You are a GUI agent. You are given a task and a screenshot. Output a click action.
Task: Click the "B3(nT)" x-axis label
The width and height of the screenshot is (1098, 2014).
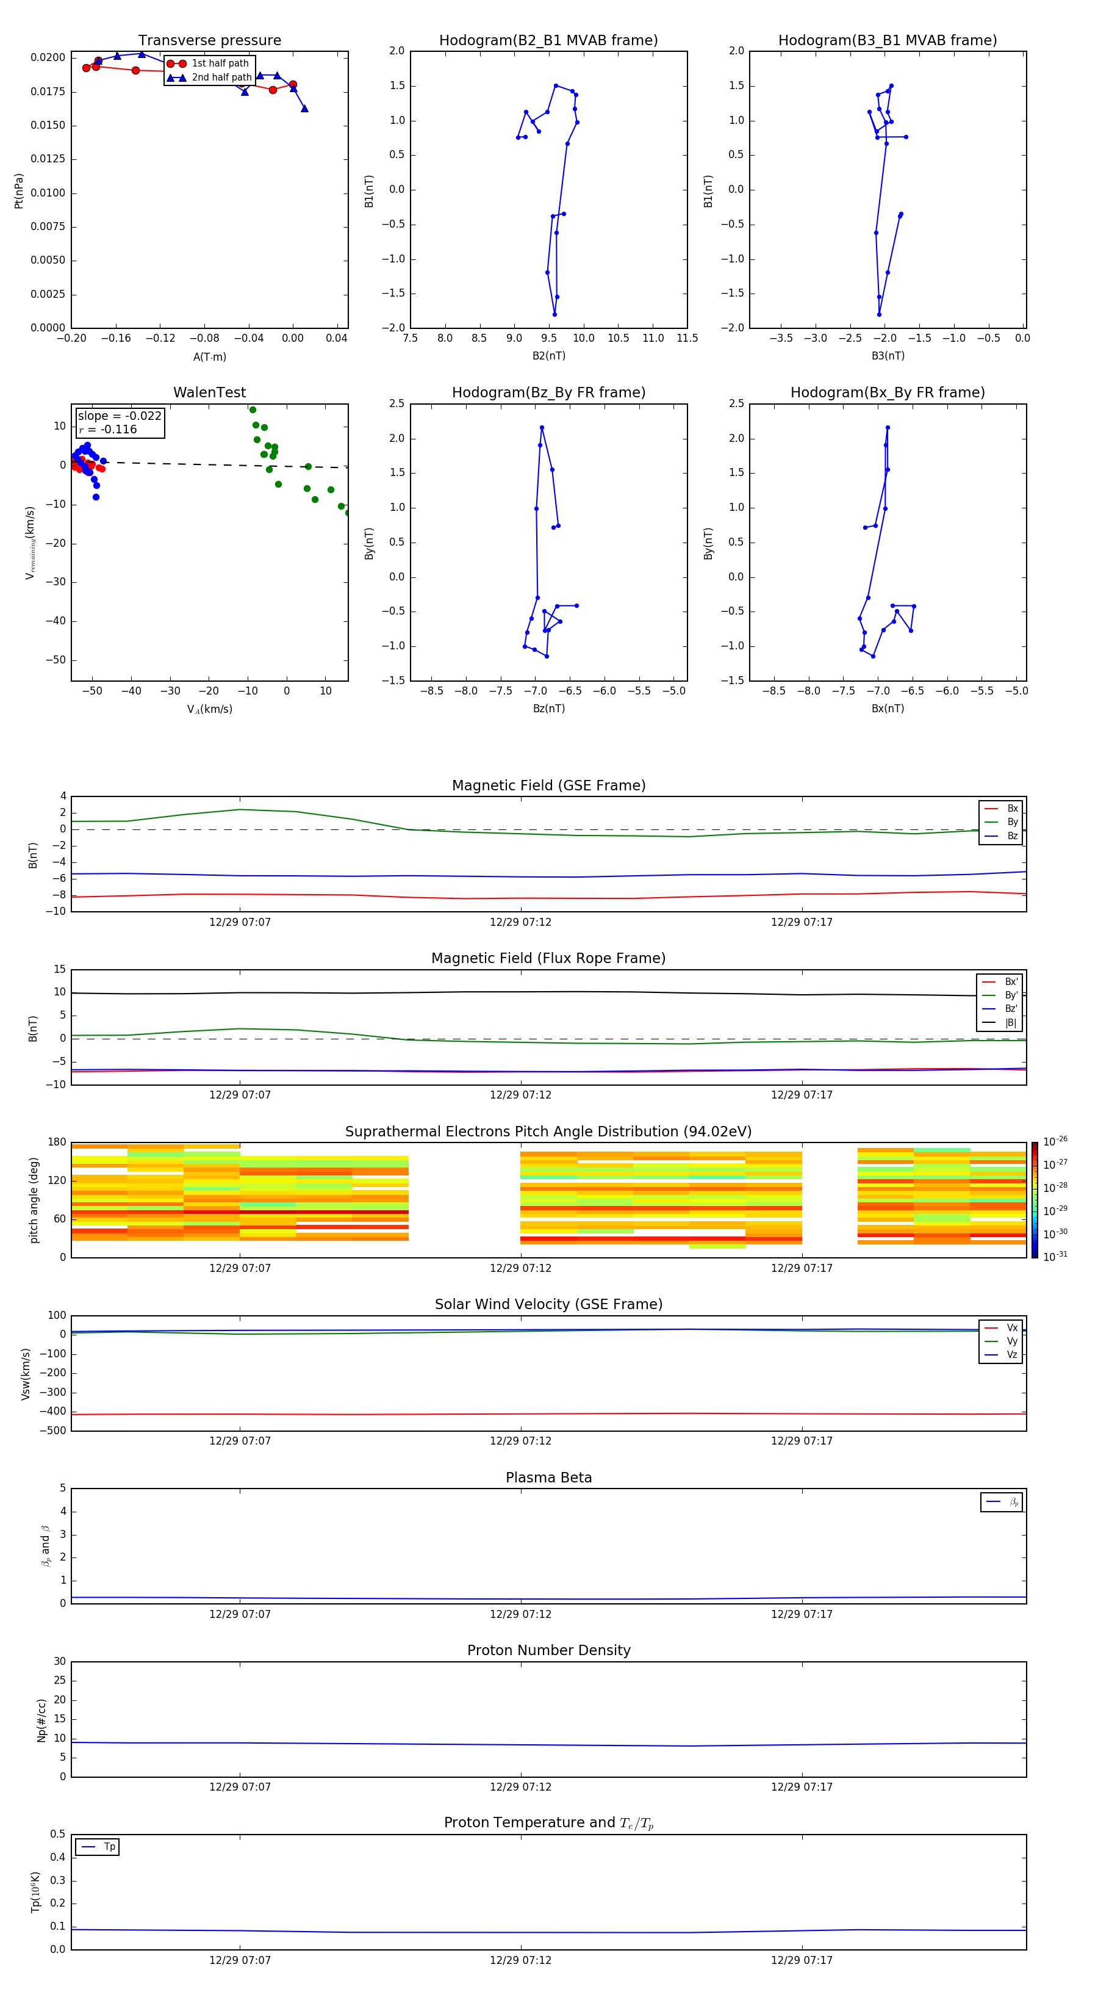(x=888, y=356)
